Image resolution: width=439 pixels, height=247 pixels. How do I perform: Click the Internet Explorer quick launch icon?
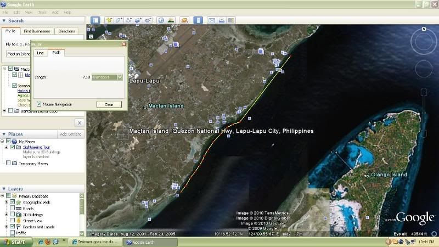tap(40, 242)
